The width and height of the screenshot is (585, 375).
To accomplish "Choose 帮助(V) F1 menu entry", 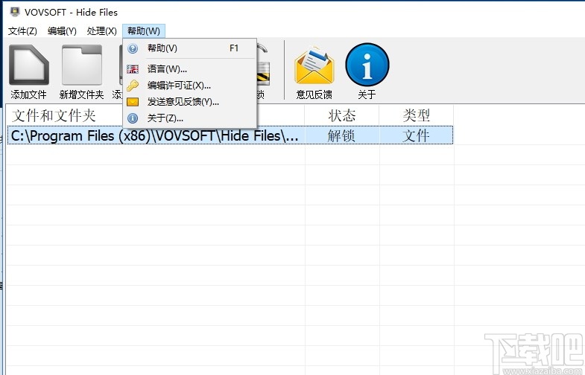I will click(x=190, y=48).
